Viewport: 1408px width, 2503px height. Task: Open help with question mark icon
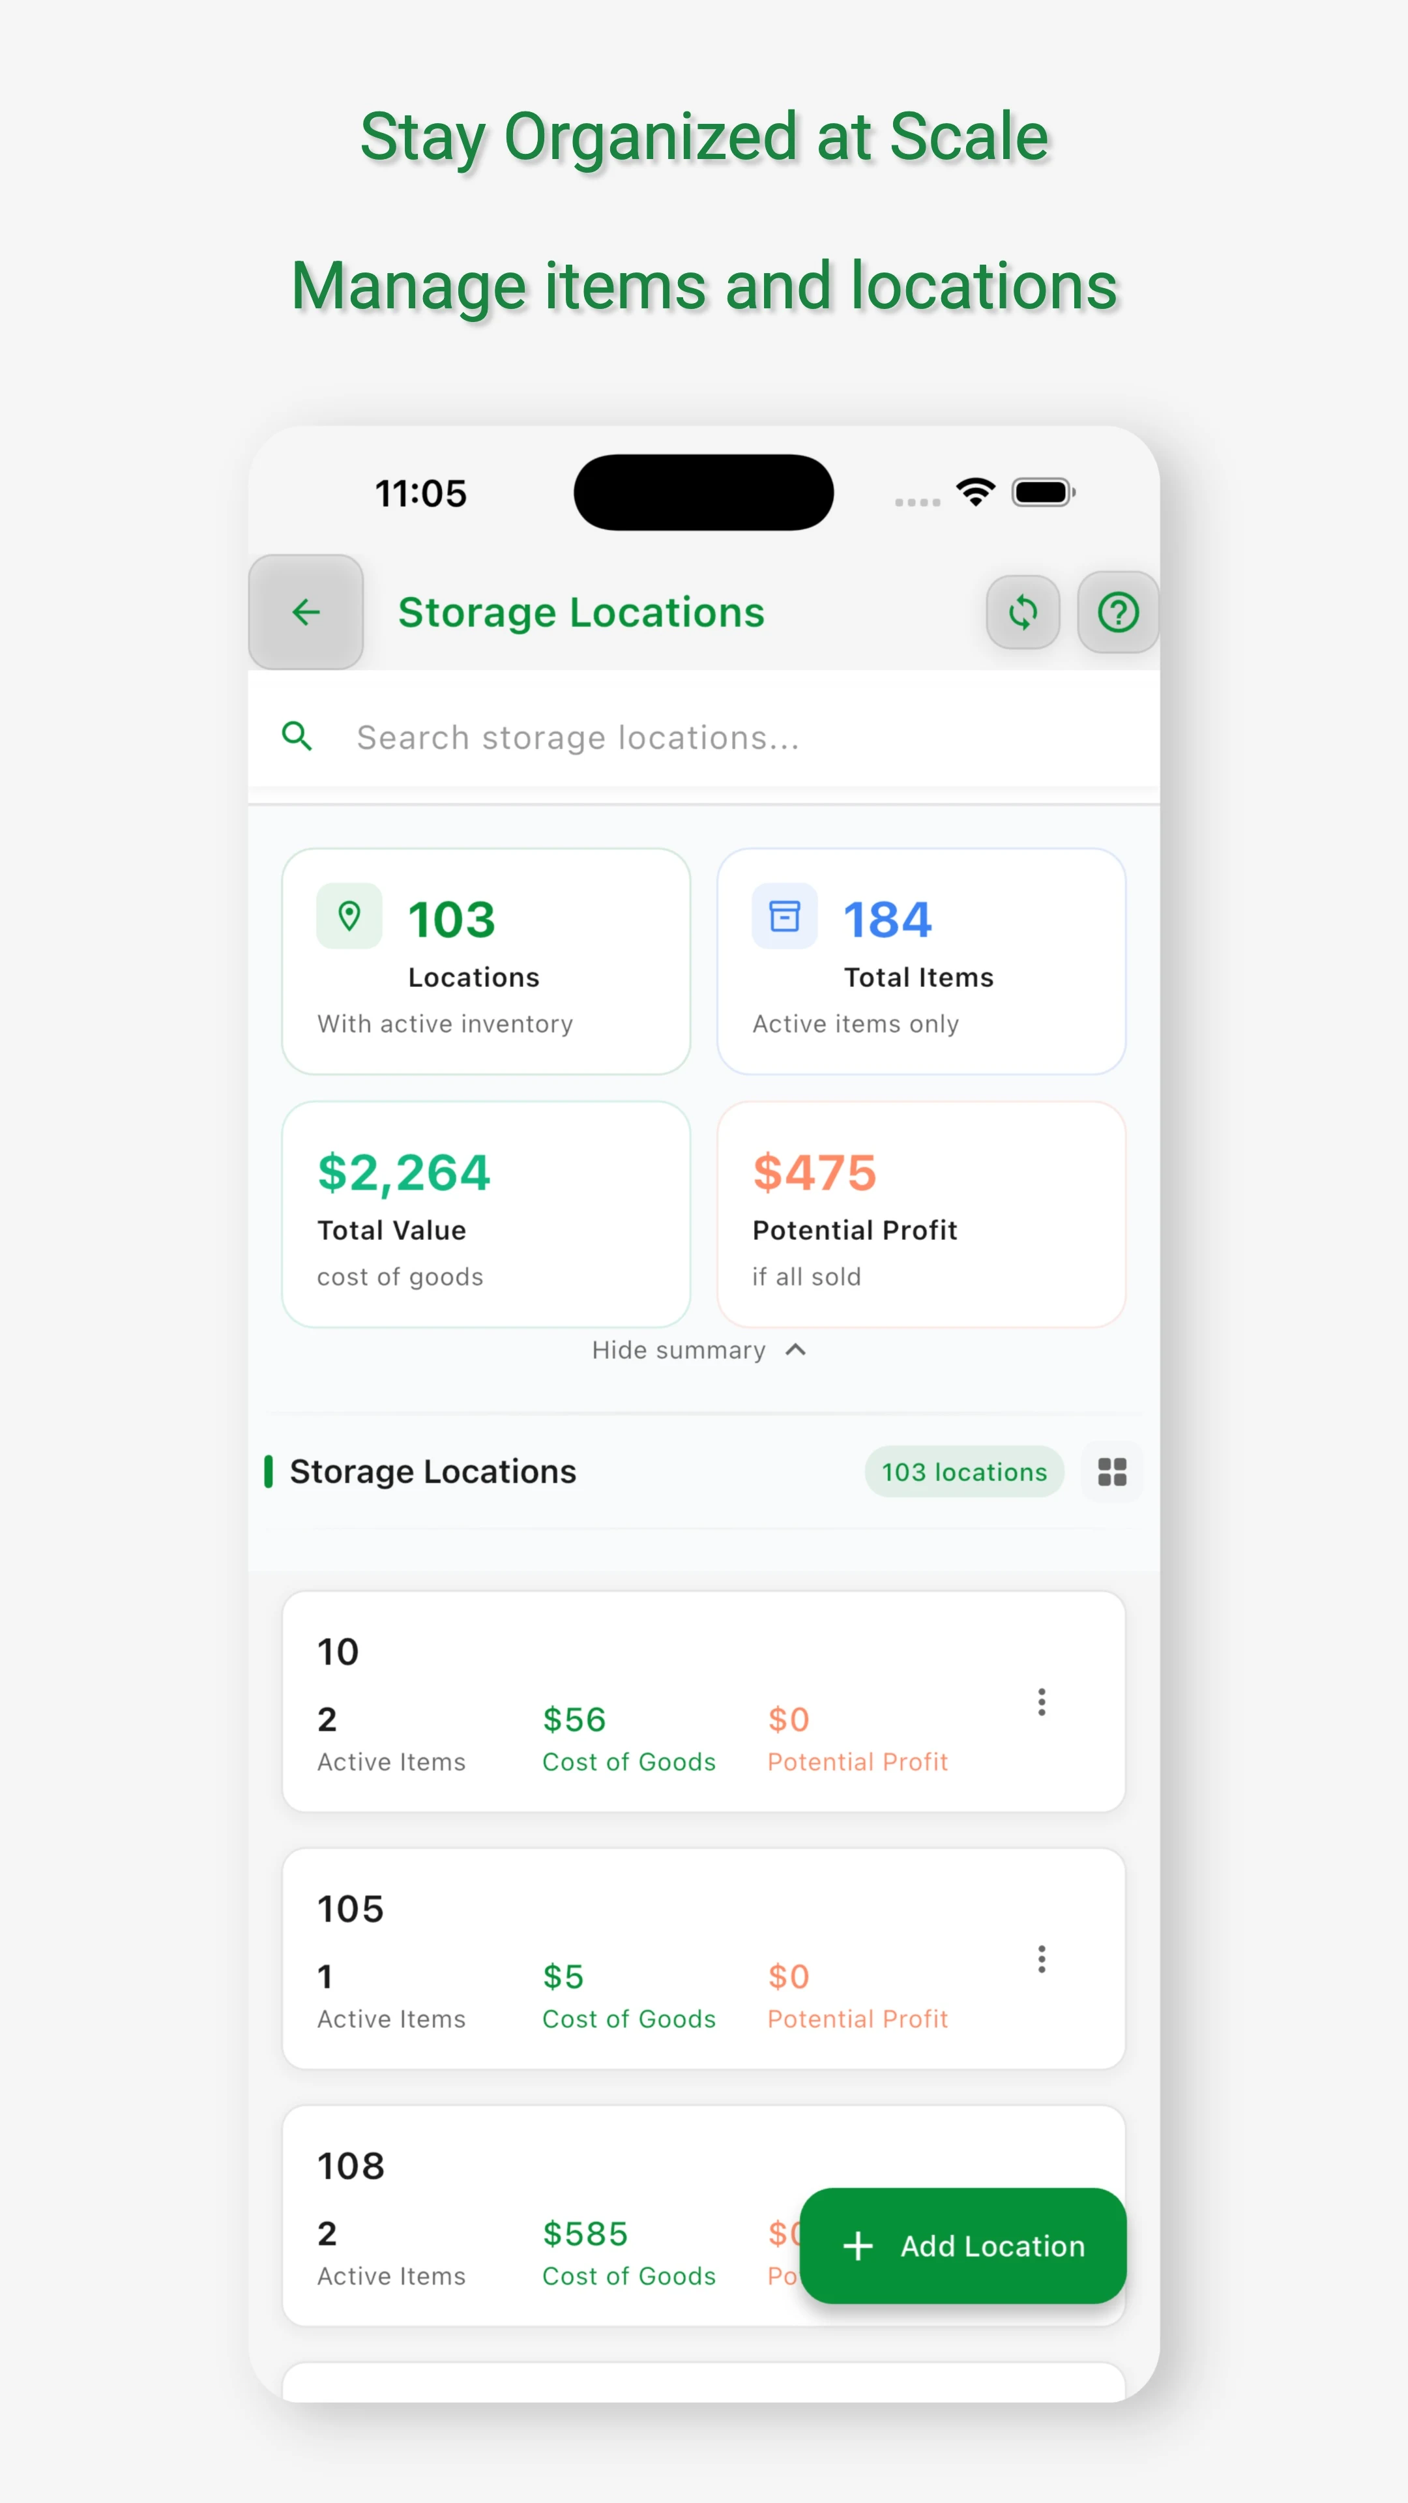pyautogui.click(x=1117, y=612)
